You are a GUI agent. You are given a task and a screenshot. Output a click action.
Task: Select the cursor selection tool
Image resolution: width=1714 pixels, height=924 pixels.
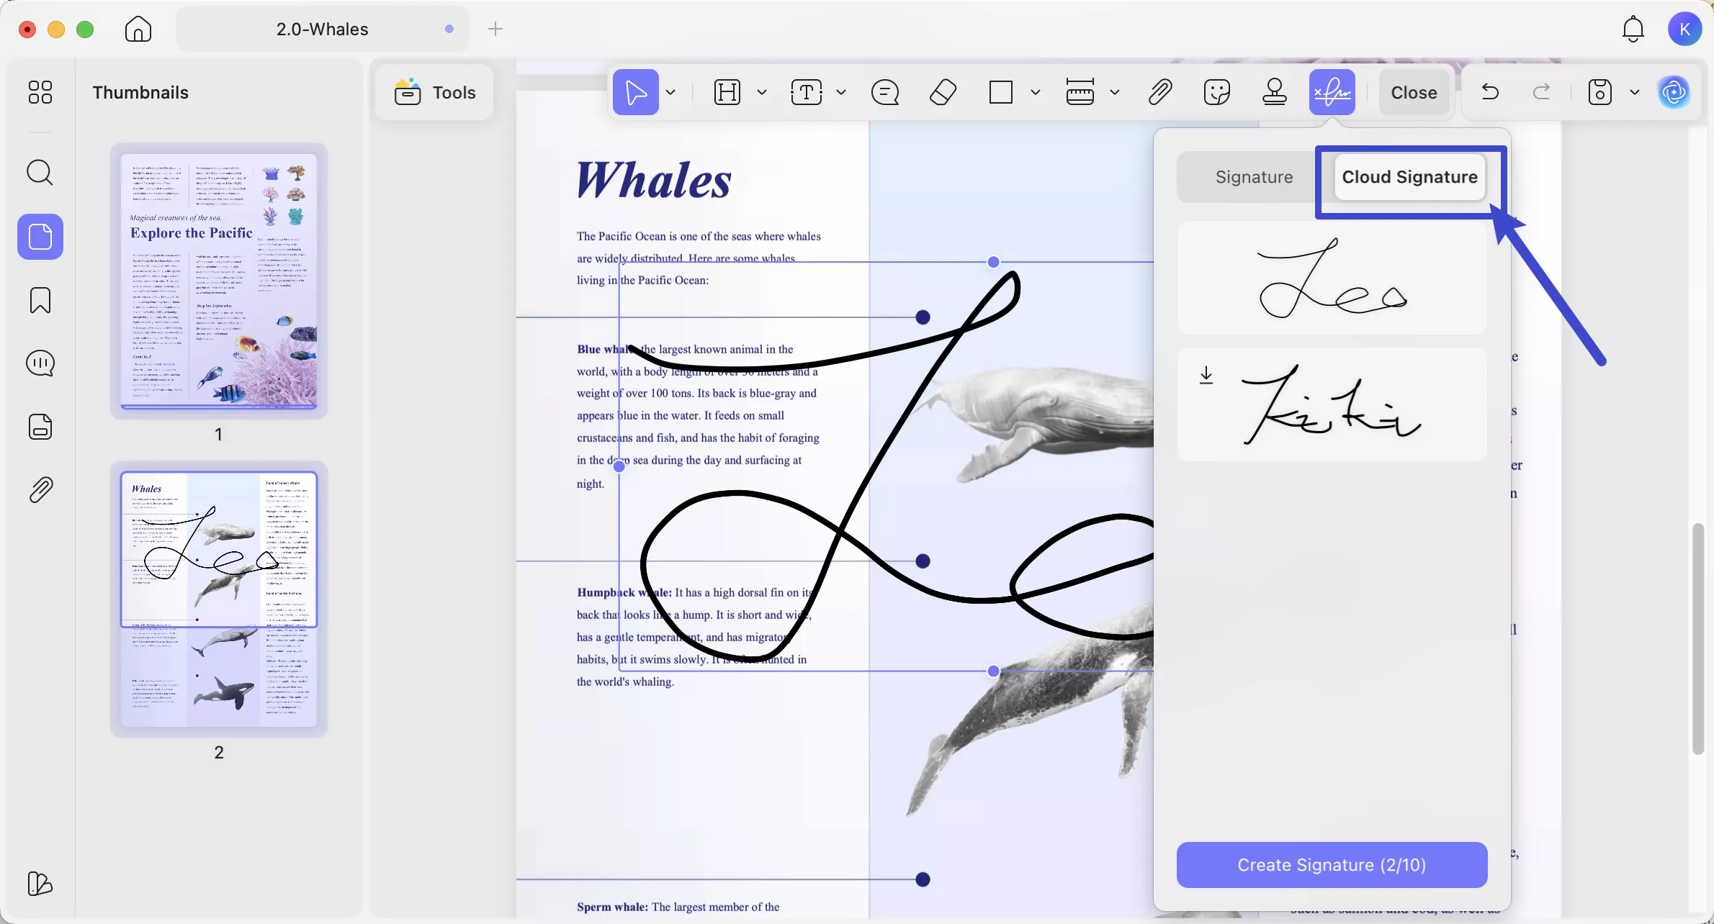[636, 92]
